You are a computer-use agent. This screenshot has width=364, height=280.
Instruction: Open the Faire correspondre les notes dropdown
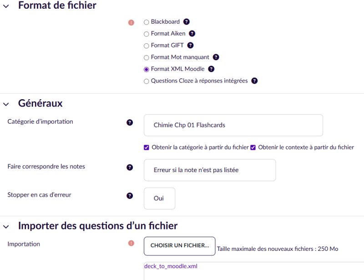[x=210, y=170]
